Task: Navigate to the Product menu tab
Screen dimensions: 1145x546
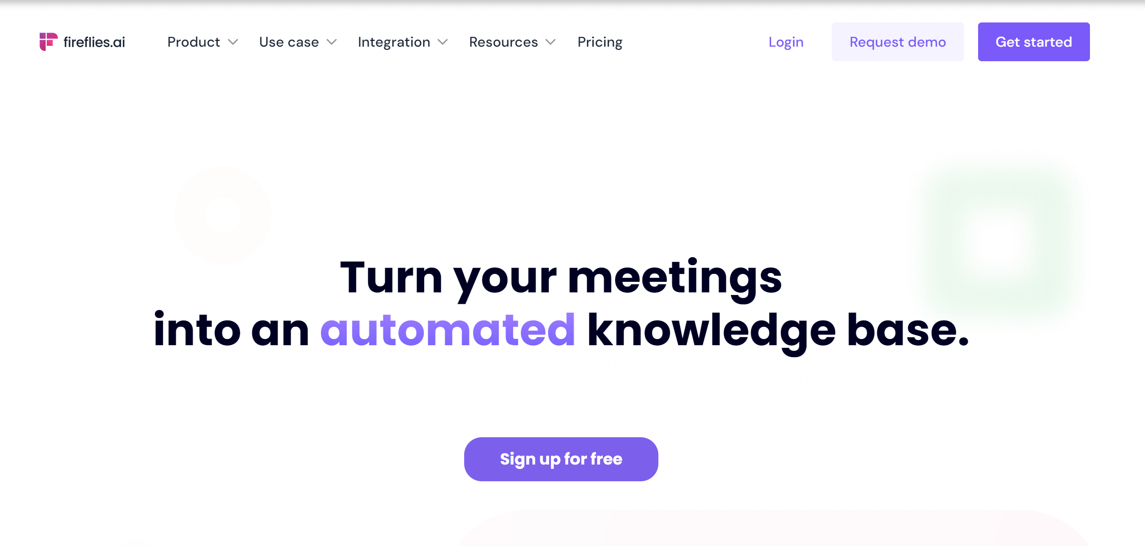Action: [193, 41]
